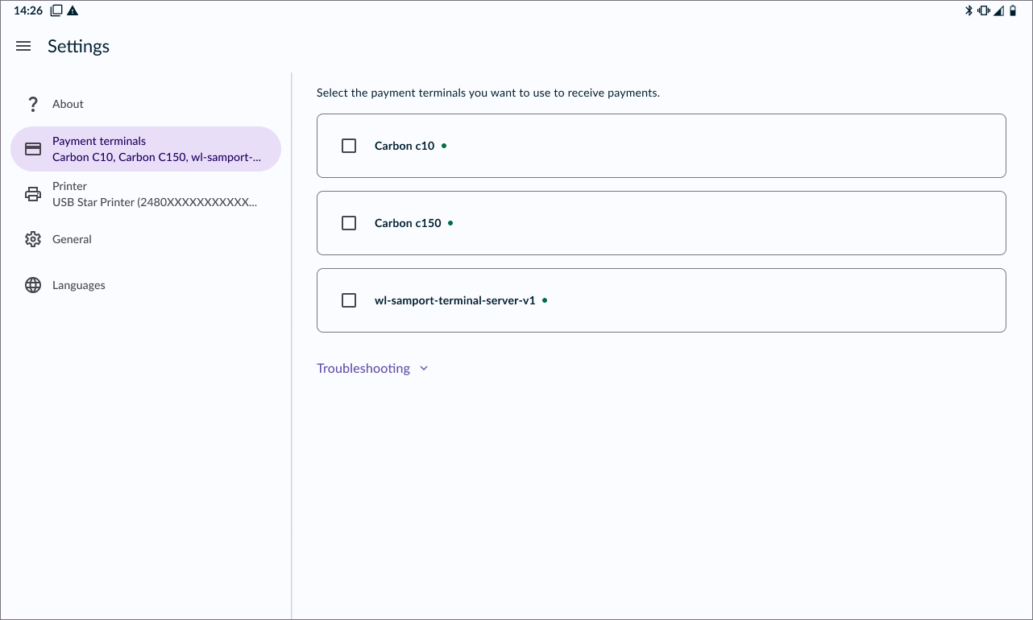The width and height of the screenshot is (1033, 620).
Task: Click the Payment terminals card icon
Action: click(33, 149)
